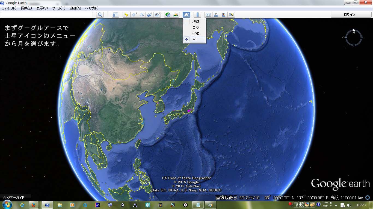Toggle the sidebar panel icon

click(x=116, y=15)
